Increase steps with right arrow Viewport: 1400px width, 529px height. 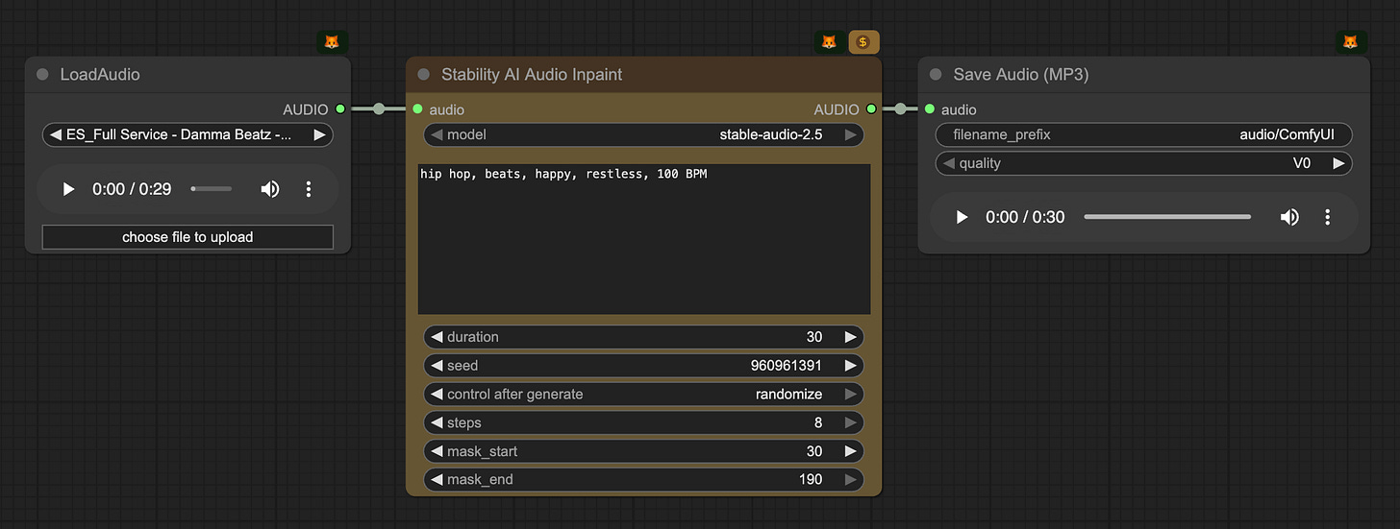(x=850, y=422)
